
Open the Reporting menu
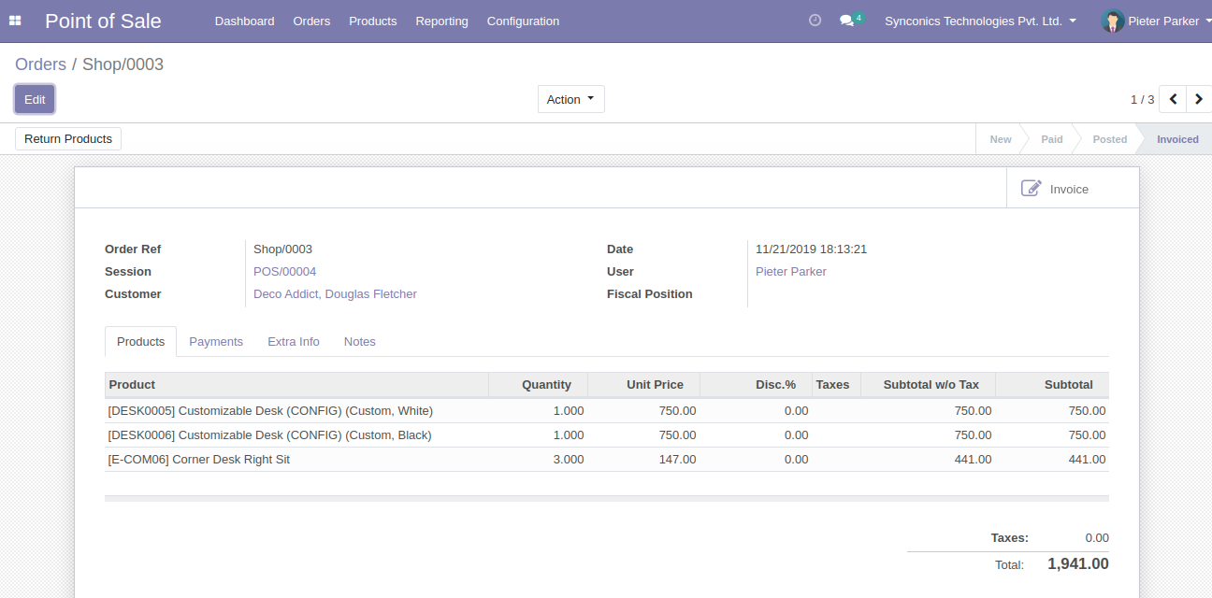(x=441, y=21)
